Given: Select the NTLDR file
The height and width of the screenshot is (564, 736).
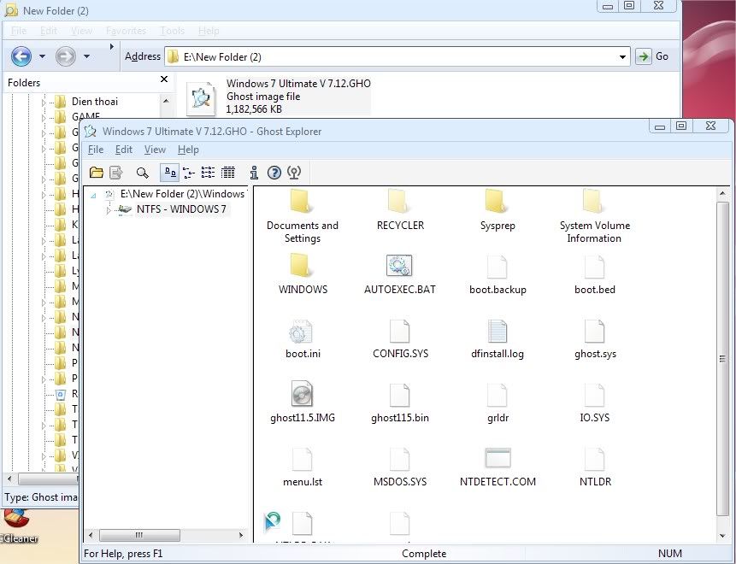Looking at the screenshot, I should (x=595, y=467).
